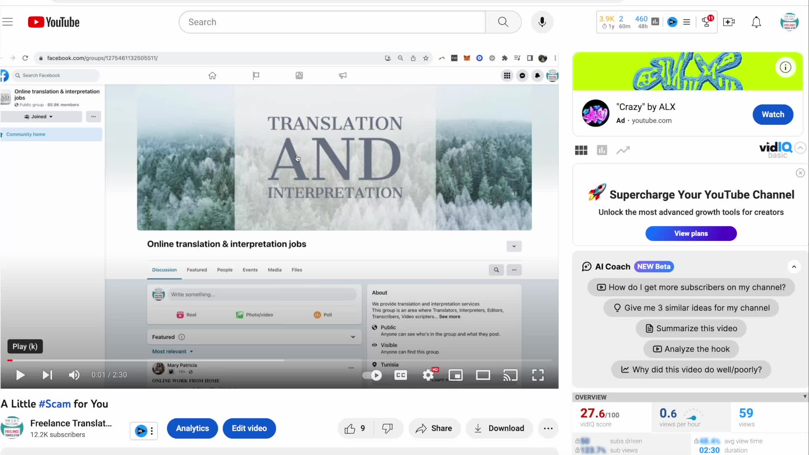The width and height of the screenshot is (809, 455).
Task: Open the #Scam hashtag link
Action: tap(55, 404)
